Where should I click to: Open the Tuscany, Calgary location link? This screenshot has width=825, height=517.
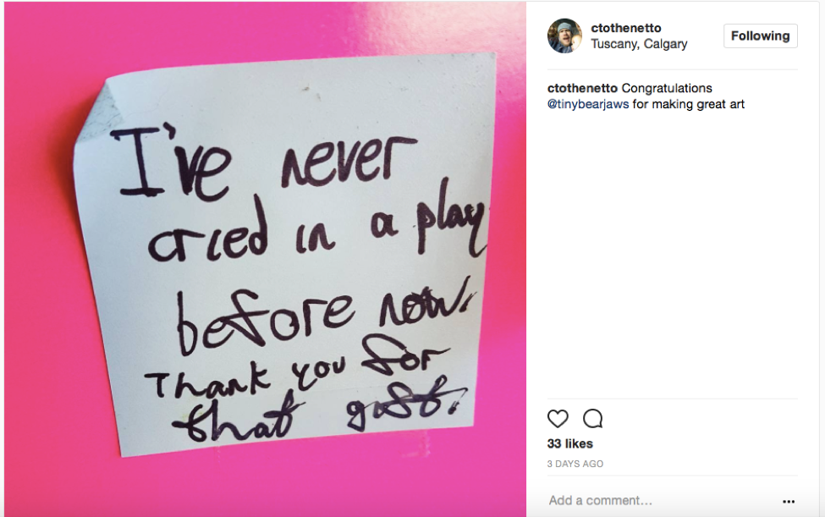click(639, 44)
